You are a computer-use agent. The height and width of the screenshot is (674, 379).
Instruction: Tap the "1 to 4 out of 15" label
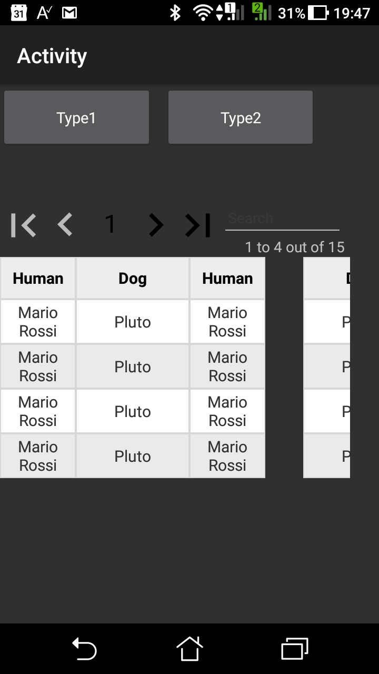[x=295, y=247]
